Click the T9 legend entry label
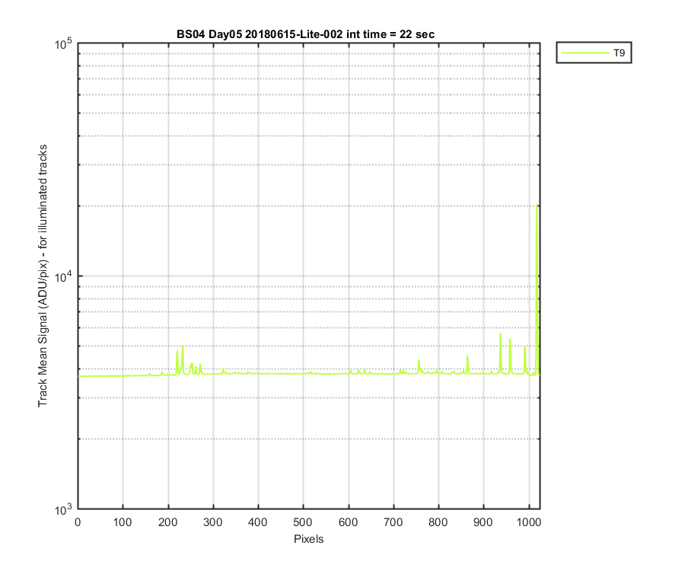This screenshot has width=685, height=571. point(619,53)
